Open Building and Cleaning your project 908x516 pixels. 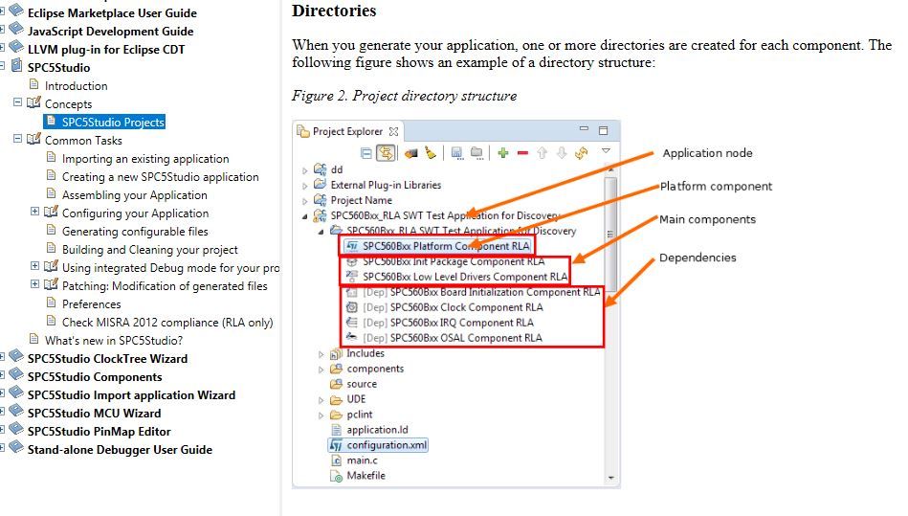150,250
